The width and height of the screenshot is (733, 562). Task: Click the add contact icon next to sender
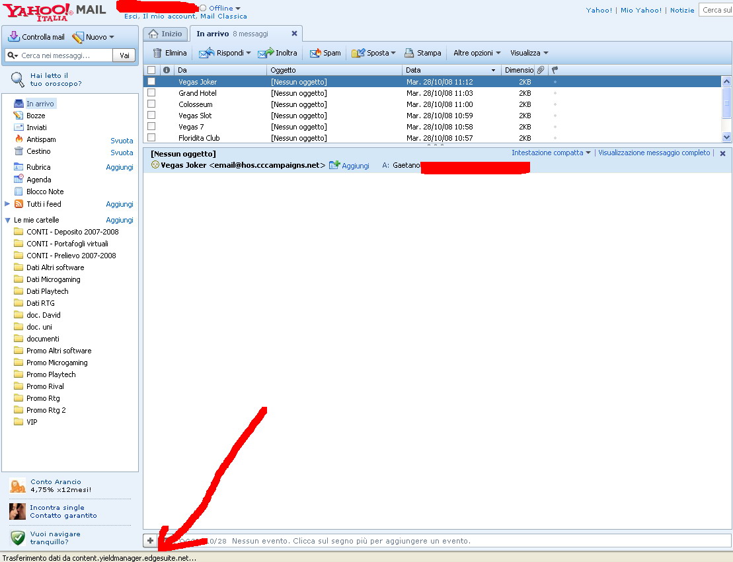pyautogui.click(x=334, y=165)
